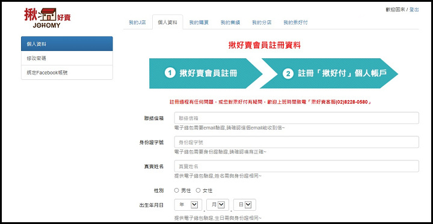Click the 性別 field label
The image size is (433, 224).
point(159,190)
